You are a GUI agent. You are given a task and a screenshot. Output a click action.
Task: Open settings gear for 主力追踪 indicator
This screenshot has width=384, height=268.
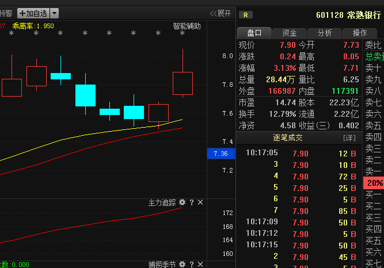coord(182,202)
